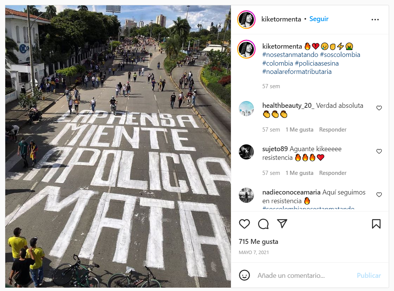Image resolution: width=394 pixels, height=291 pixels.
Task: Open the protest street photo
Action: click(118, 146)
